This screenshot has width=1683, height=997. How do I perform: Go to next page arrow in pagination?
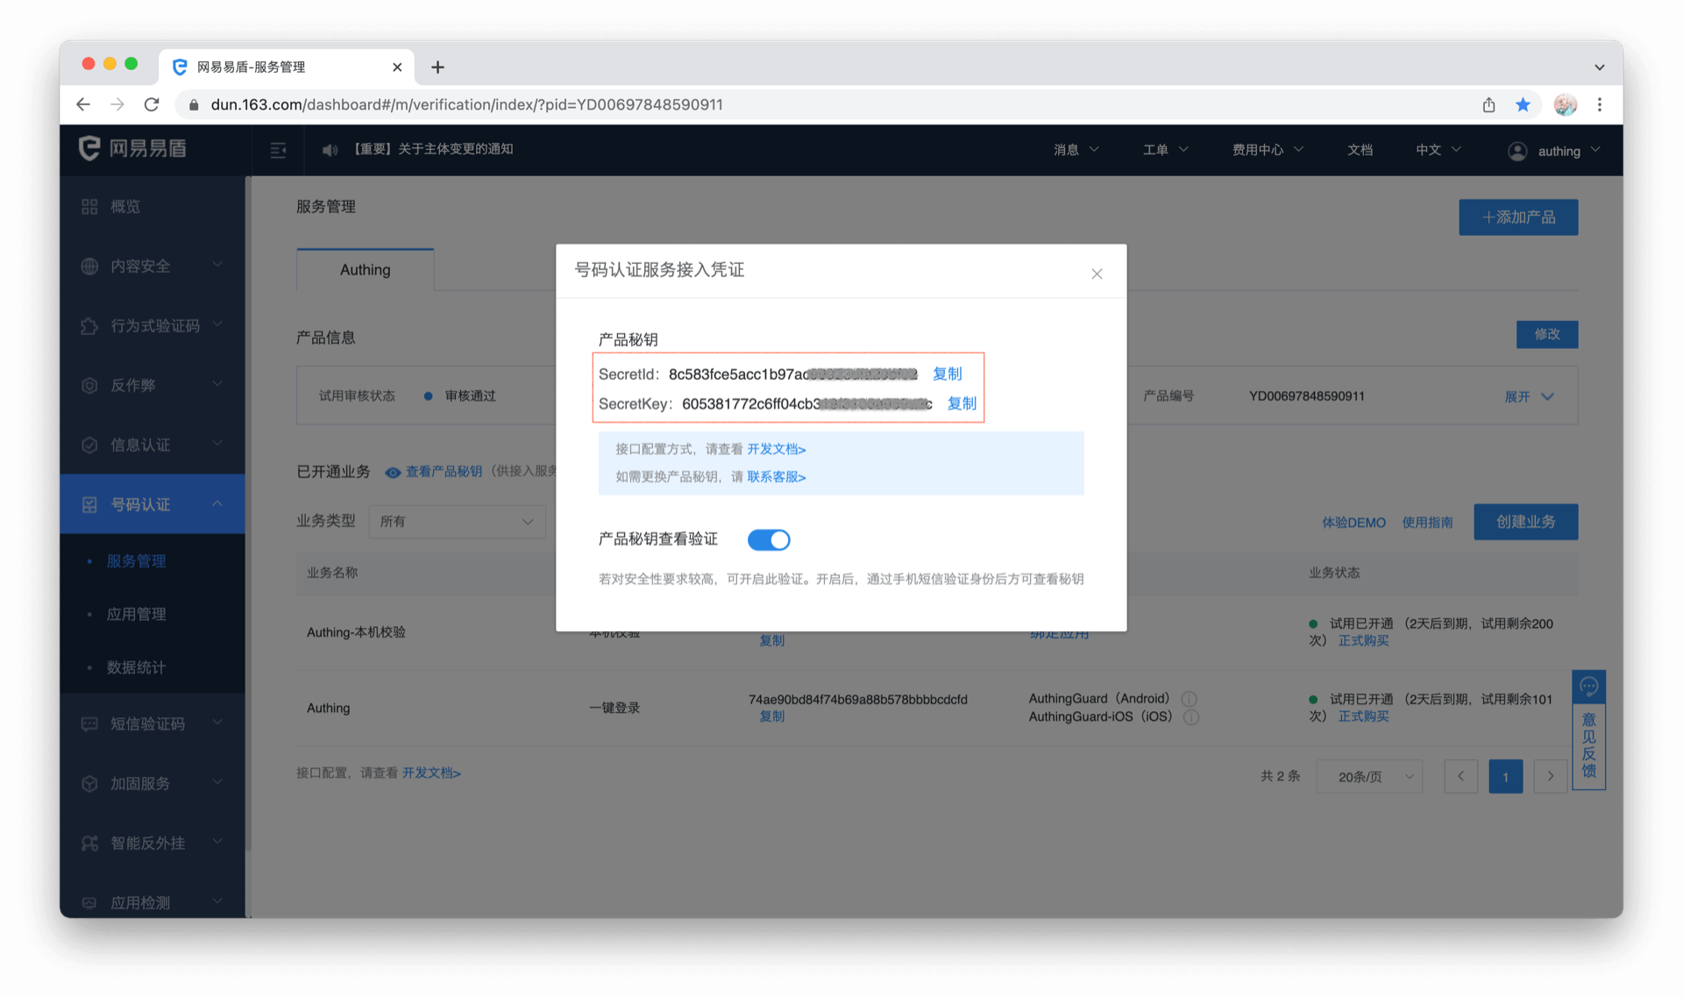[1550, 777]
